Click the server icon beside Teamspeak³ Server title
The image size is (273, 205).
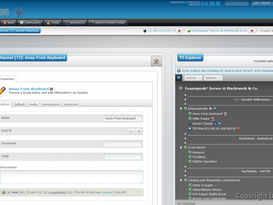click(x=180, y=88)
